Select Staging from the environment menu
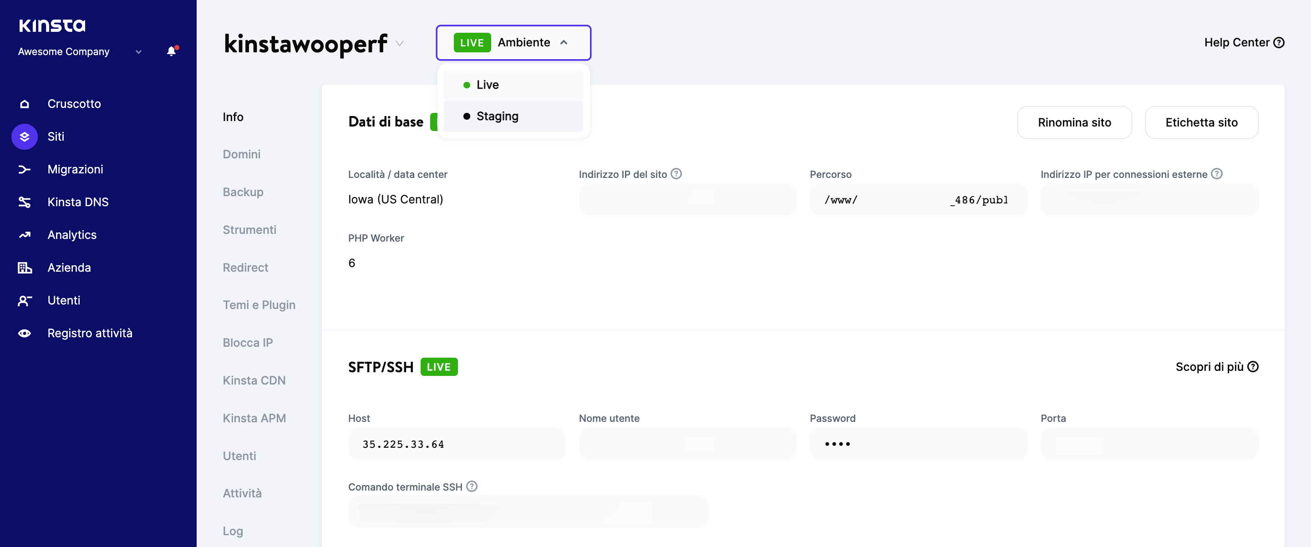The width and height of the screenshot is (1311, 547). click(497, 116)
